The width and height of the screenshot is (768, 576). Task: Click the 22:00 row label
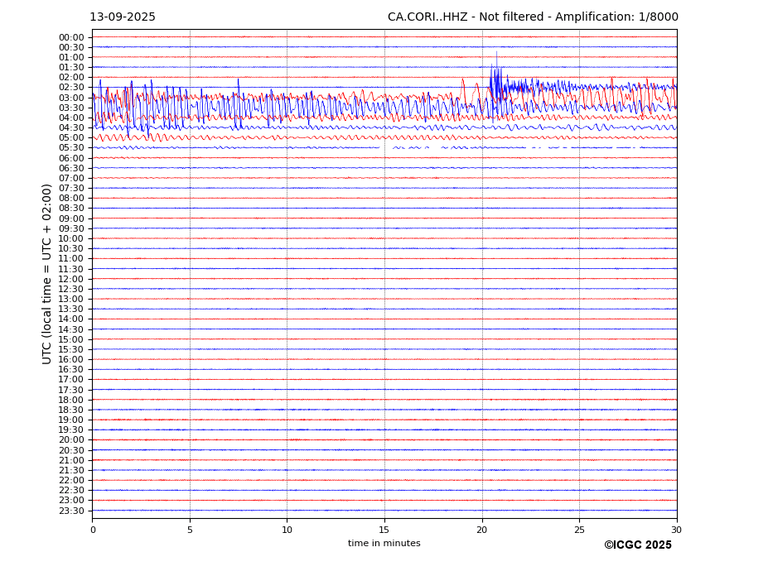point(71,481)
